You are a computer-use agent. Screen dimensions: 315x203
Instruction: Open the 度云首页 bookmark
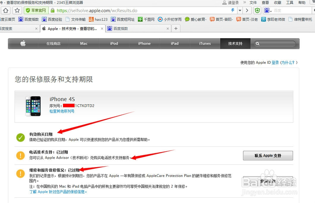point(8,19)
